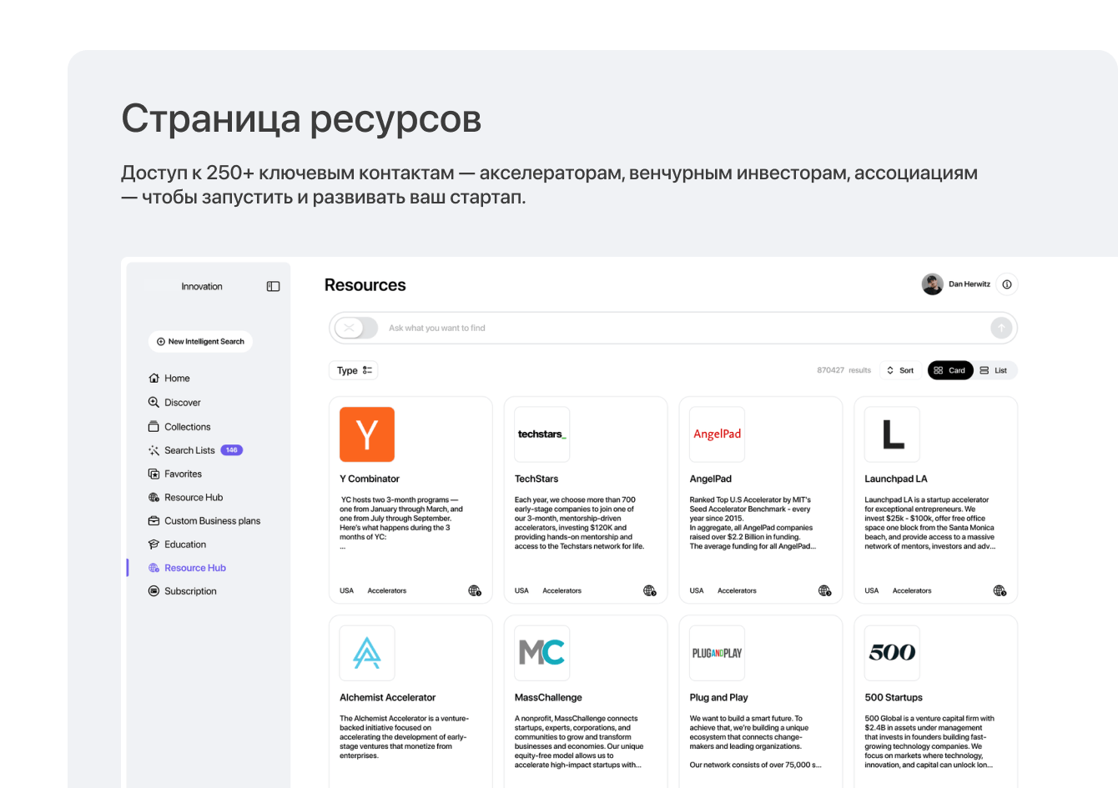Switch to Card view

point(950,370)
